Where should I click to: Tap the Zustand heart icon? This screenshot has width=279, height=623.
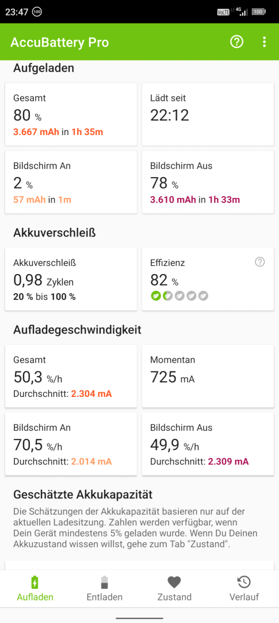(x=174, y=583)
